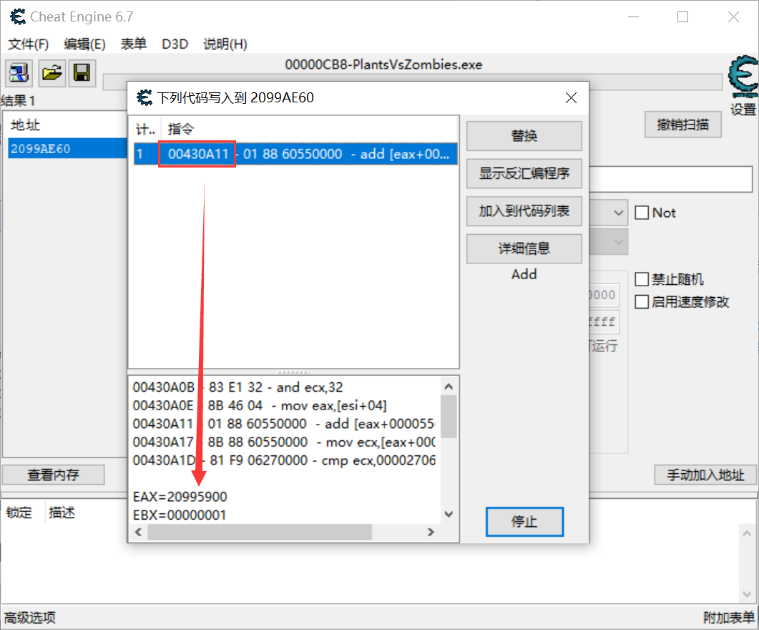Viewport: 759px width, 630px height.
Task: Select the 00430A11 instruction row
Action: click(295, 154)
